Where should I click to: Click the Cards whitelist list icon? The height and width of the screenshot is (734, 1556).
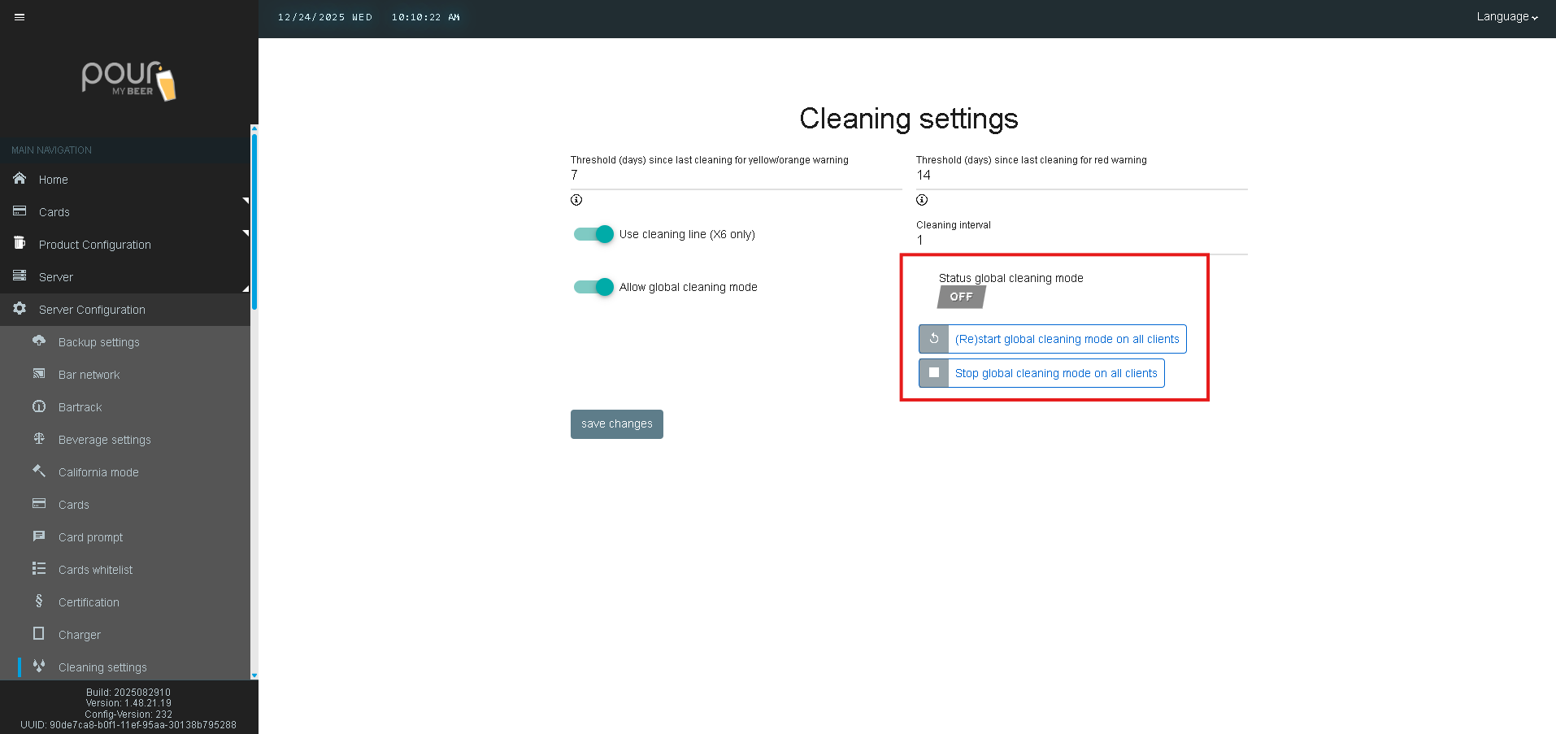click(39, 569)
